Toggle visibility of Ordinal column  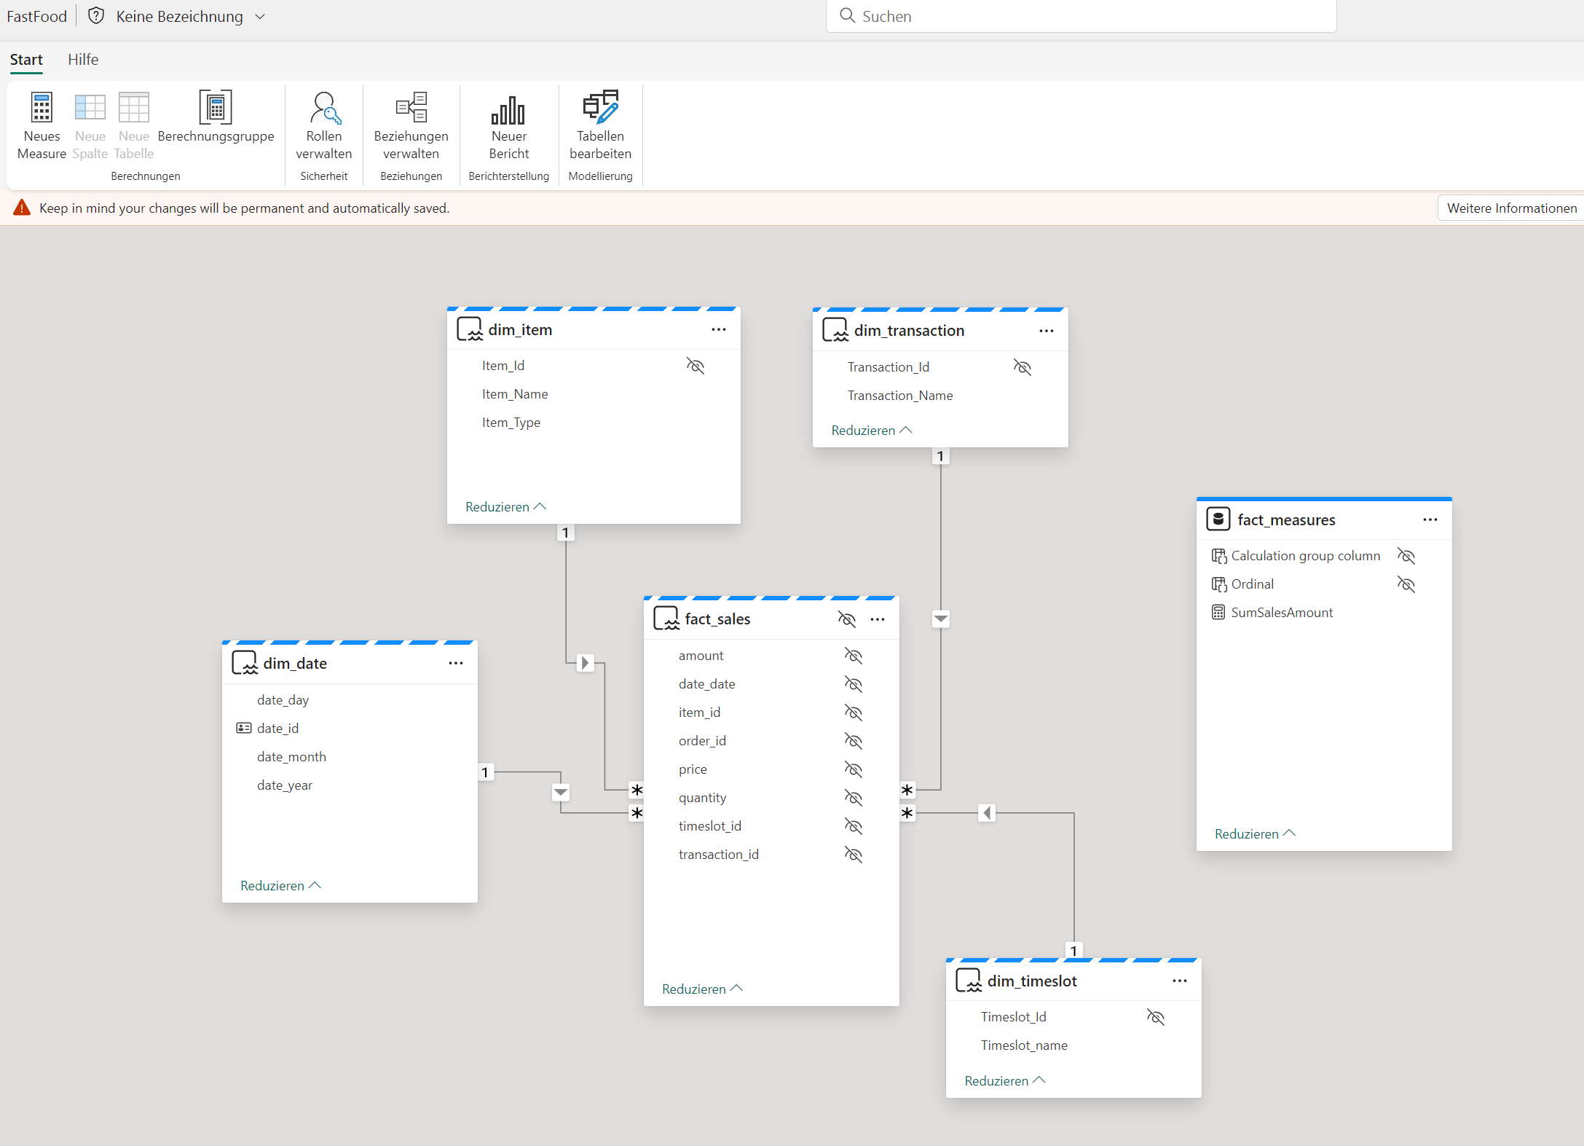tap(1406, 584)
